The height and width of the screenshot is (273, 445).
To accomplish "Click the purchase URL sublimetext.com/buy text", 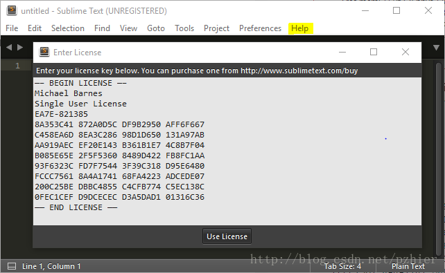I will 299,70.
